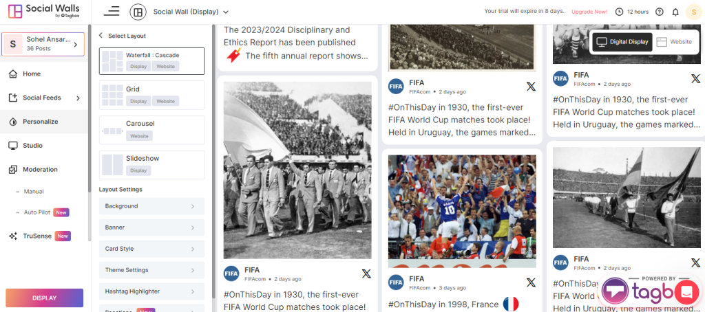705x312 pixels.
Task: Open the 1930 marching team photo
Action: (297, 170)
